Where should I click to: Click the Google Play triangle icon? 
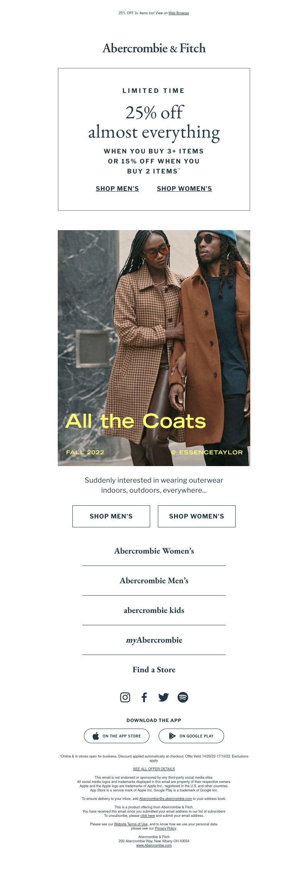(x=172, y=736)
